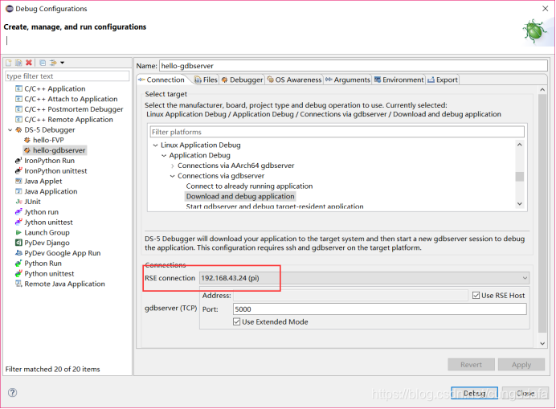Click the Jython unittest icon
The image size is (556, 409).
pyautogui.click(x=18, y=223)
